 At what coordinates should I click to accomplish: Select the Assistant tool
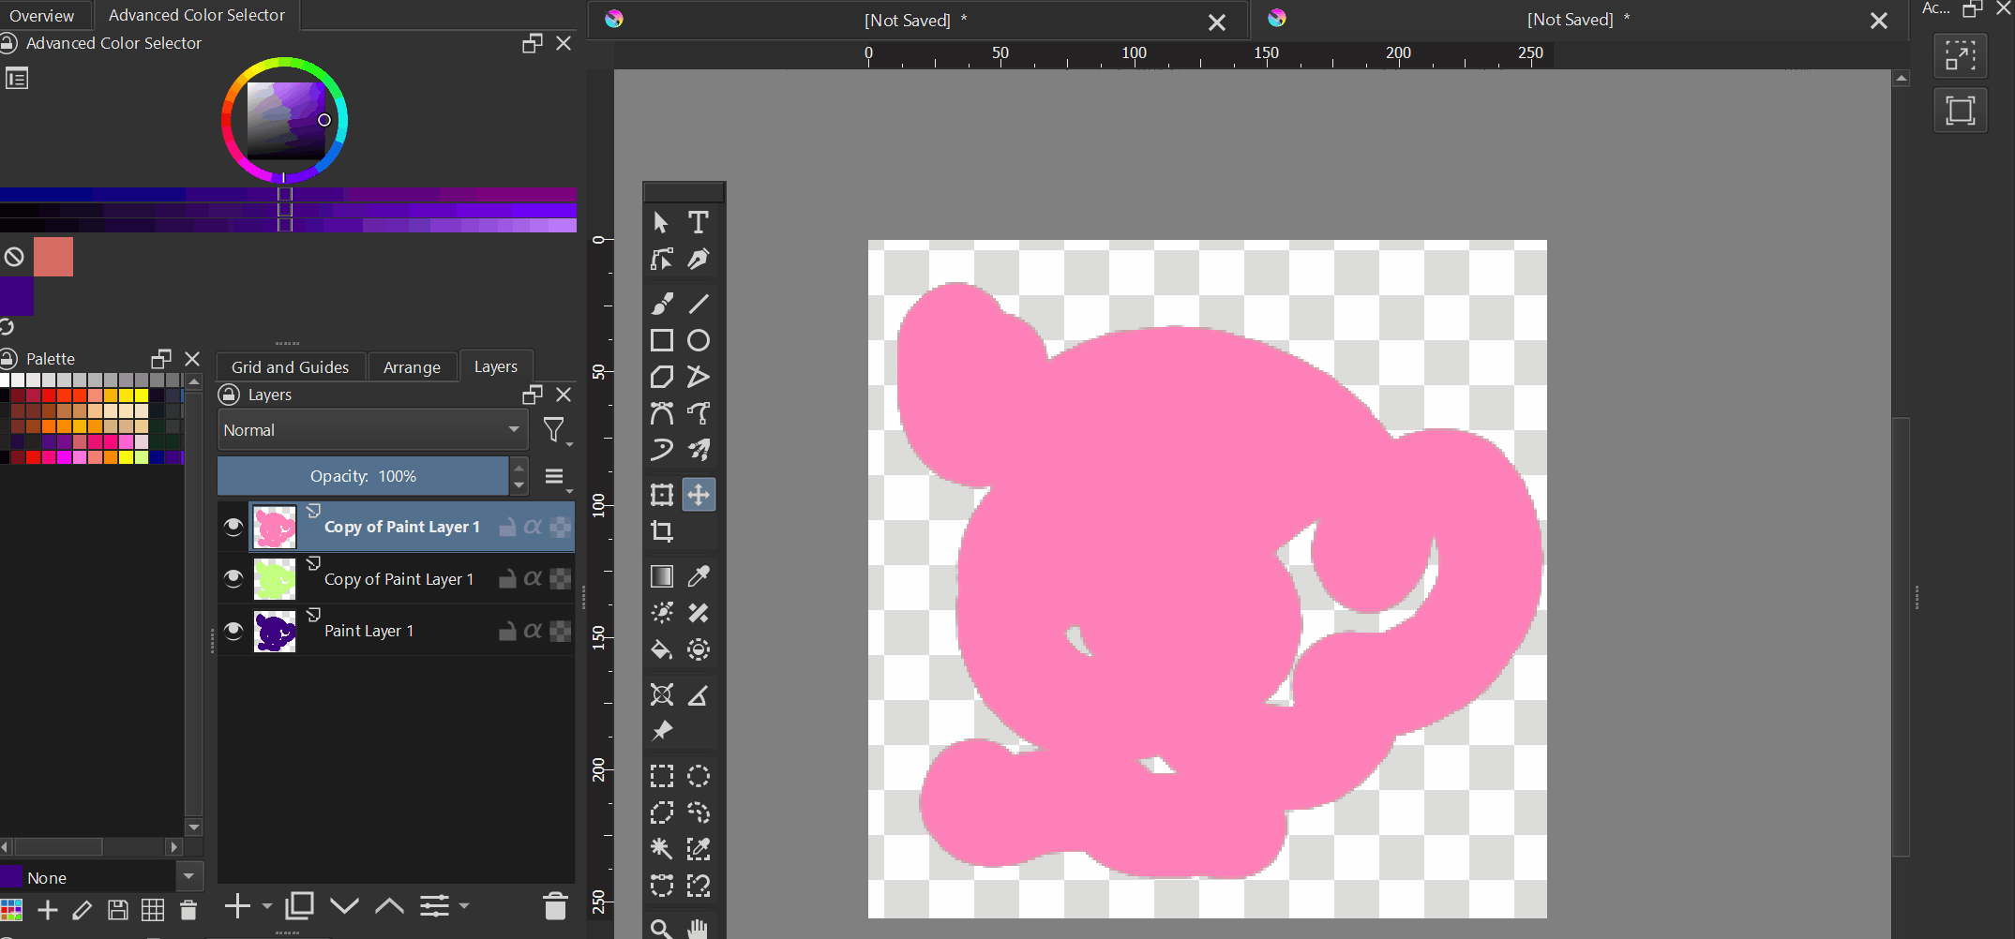(x=661, y=694)
